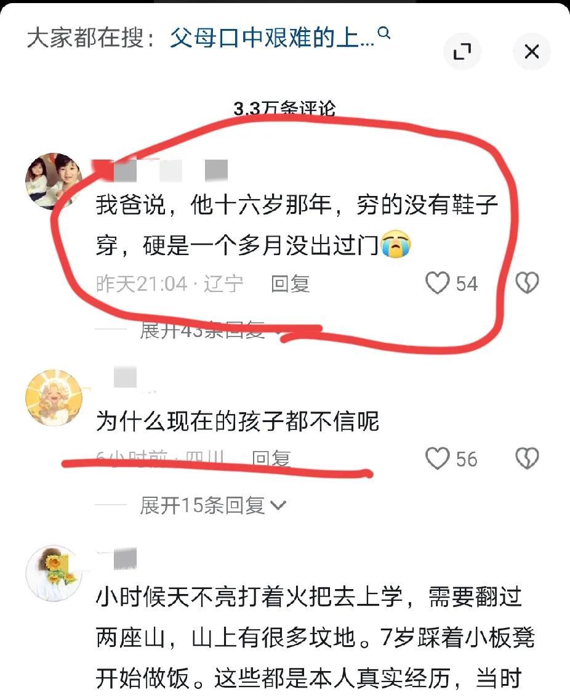Tap the comment text 为什么现在的孩子都不信呢
The height and width of the screenshot is (700, 570).
pos(237,421)
